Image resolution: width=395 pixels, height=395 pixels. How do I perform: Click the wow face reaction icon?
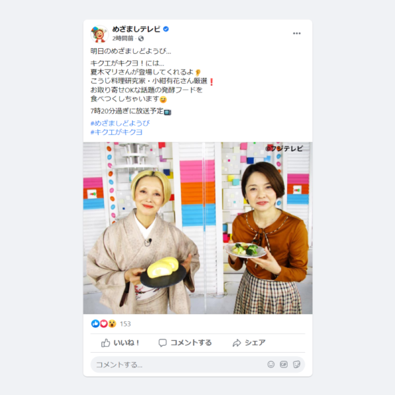pyautogui.click(x=112, y=323)
